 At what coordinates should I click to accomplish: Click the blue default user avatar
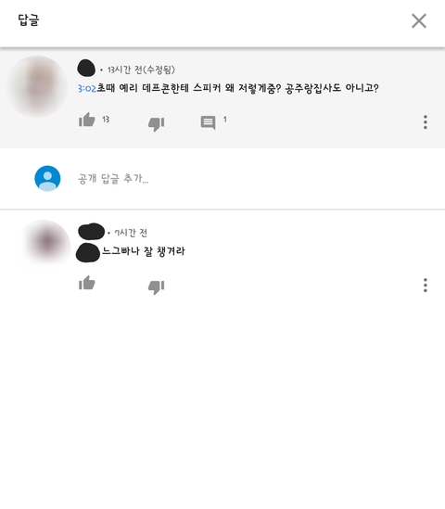click(47, 178)
